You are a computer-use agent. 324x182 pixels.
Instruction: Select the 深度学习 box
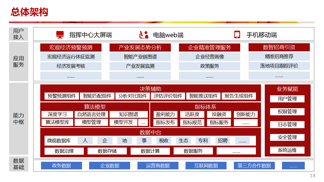point(57,115)
